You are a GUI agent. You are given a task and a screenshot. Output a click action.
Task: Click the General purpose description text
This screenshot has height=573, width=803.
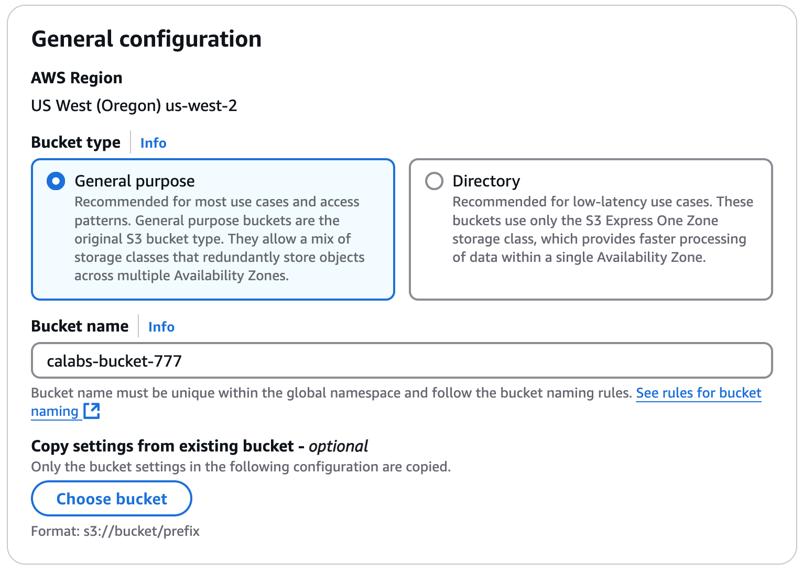coord(219,239)
